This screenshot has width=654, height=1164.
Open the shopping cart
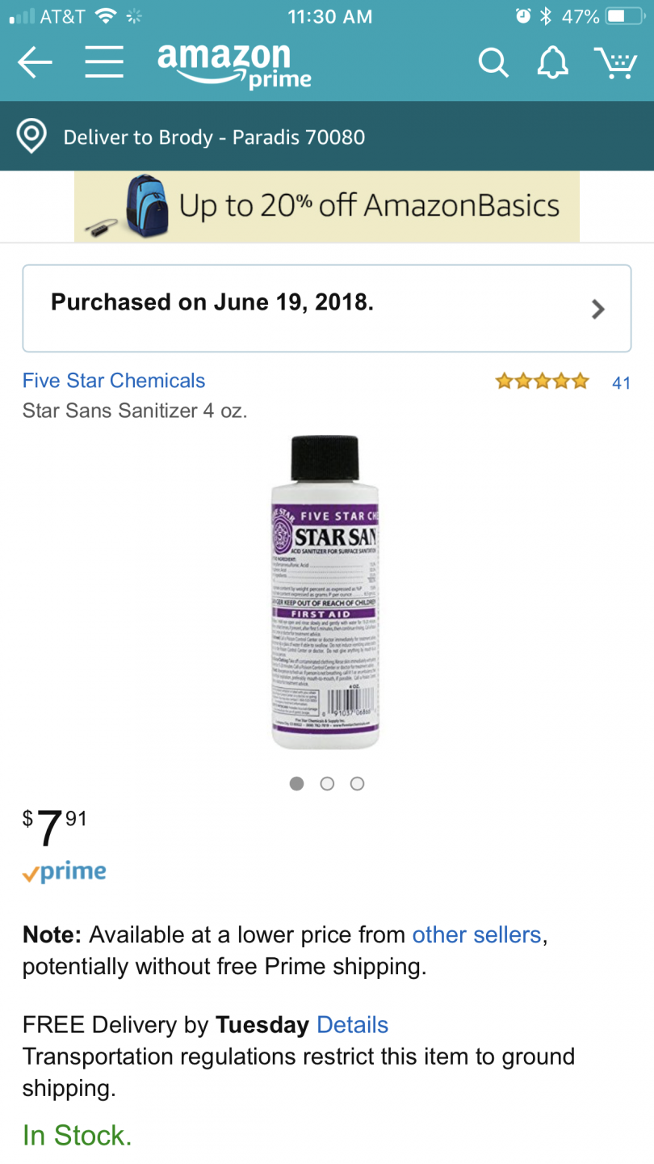[615, 62]
